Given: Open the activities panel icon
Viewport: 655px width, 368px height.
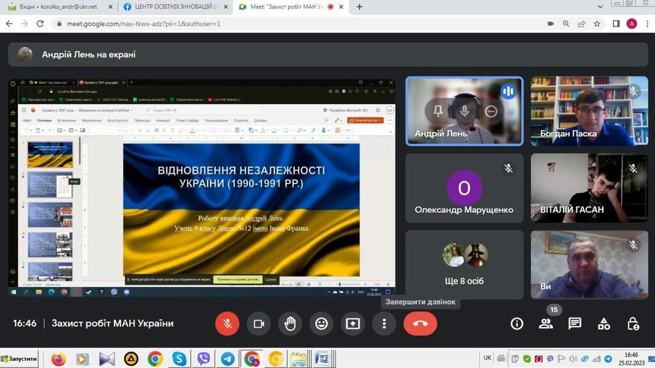Looking at the screenshot, I should pos(604,324).
